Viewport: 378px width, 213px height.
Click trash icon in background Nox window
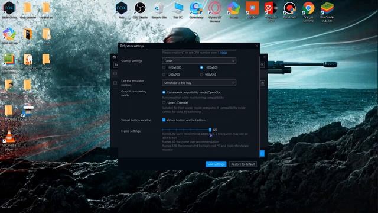(262, 83)
